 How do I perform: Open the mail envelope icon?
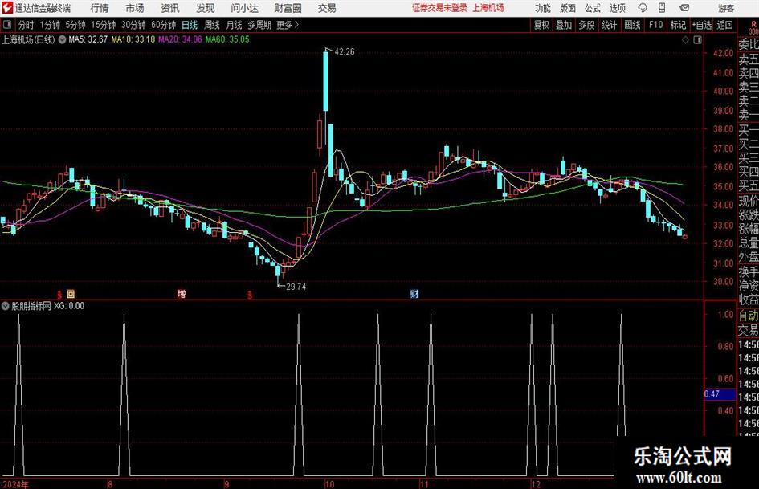pyautogui.click(x=684, y=8)
